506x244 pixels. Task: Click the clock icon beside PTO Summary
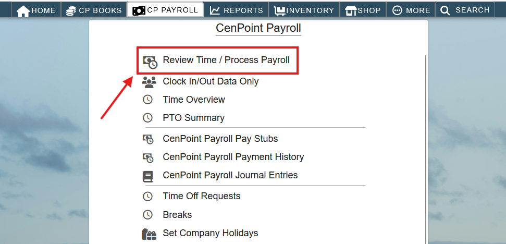point(147,118)
